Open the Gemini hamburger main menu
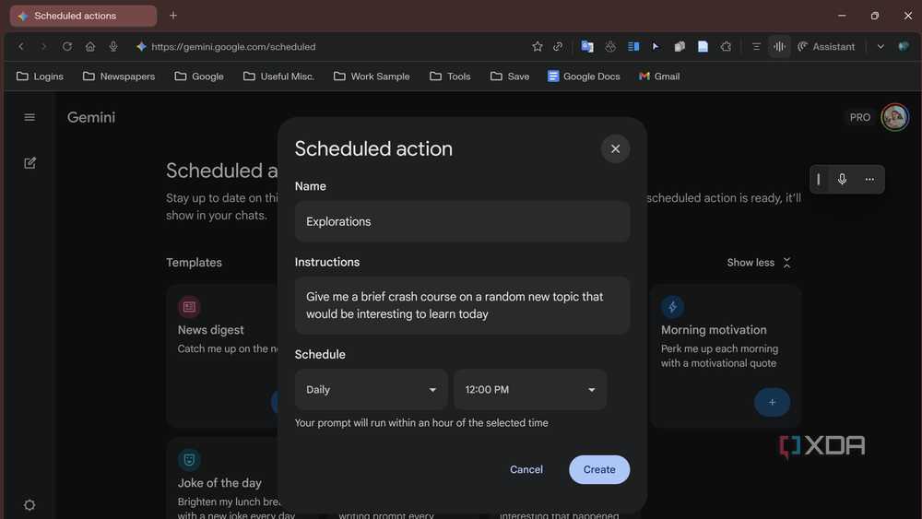 pyautogui.click(x=30, y=118)
